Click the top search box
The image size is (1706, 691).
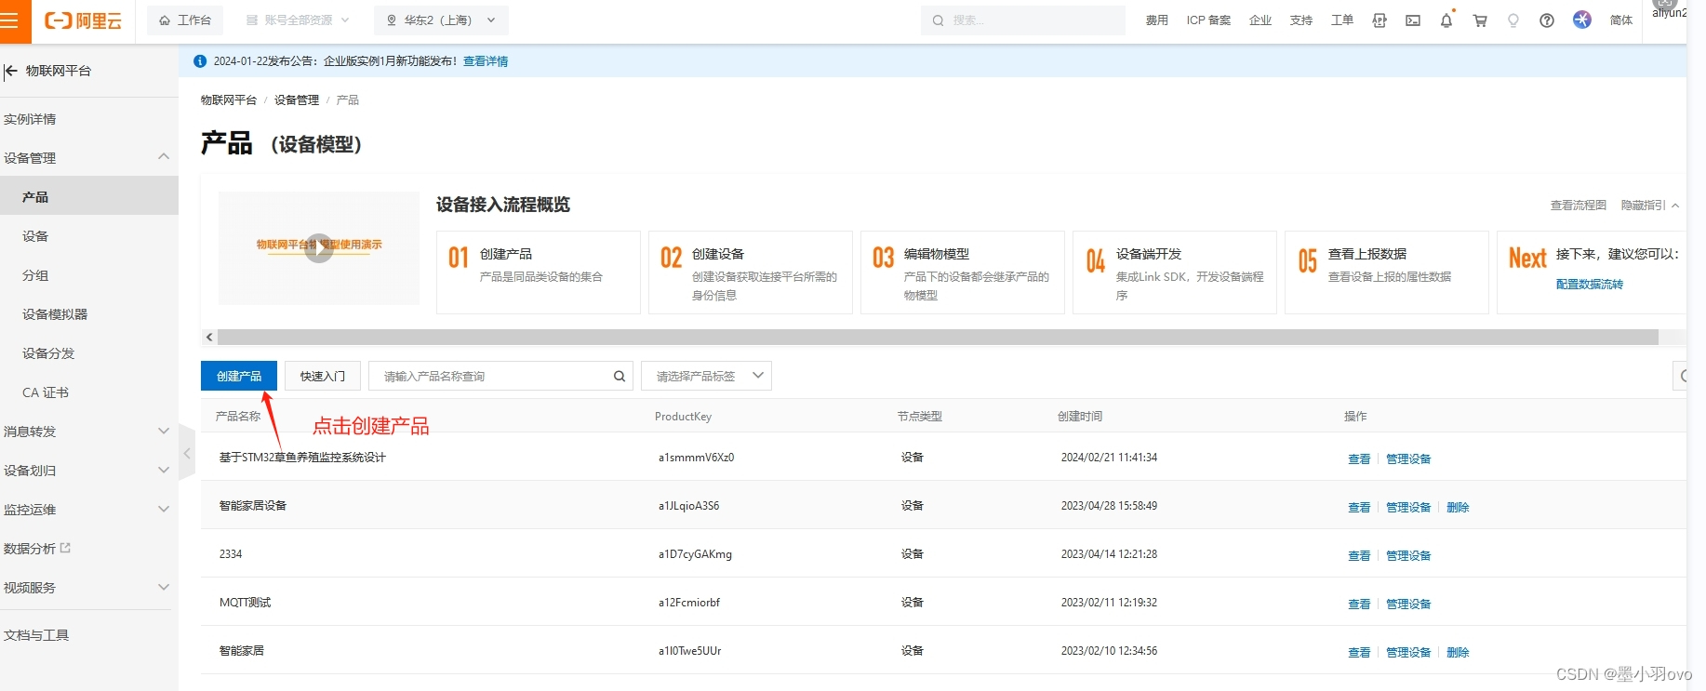(1023, 20)
